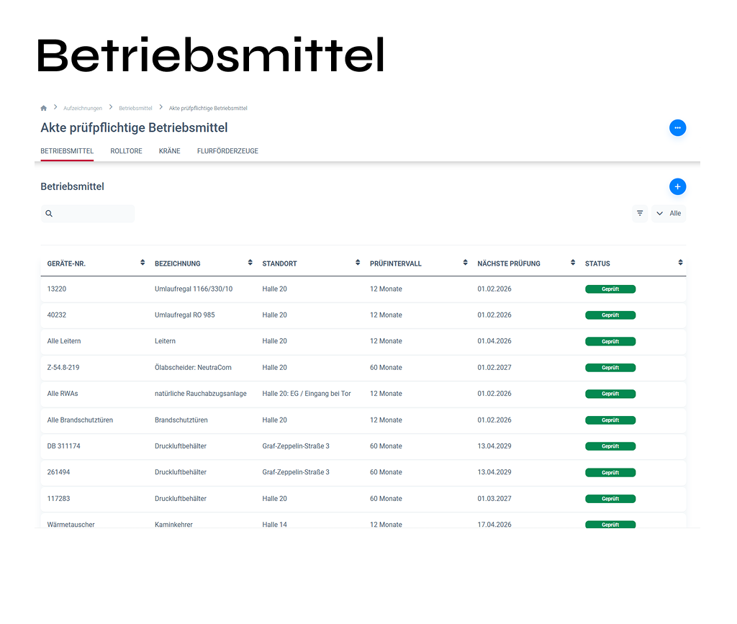
Task: Click the sort icon on the Standort column
Action: tap(357, 263)
